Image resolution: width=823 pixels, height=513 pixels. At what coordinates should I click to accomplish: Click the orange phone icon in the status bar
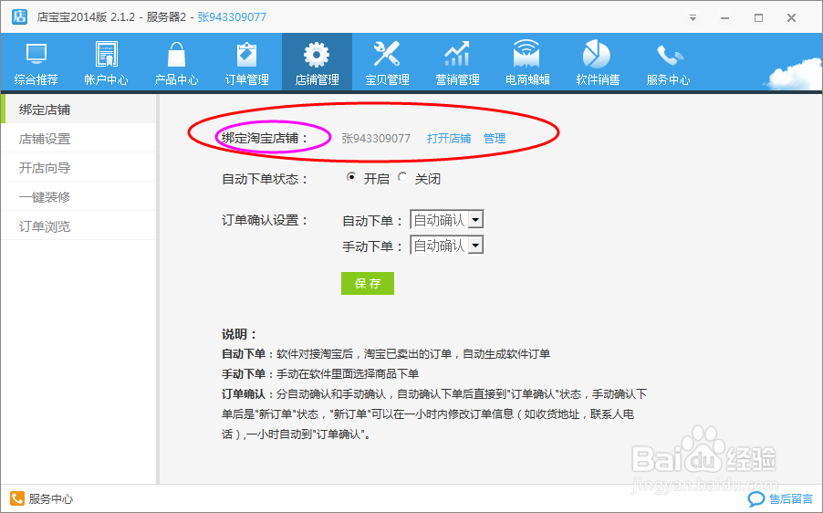(16, 498)
